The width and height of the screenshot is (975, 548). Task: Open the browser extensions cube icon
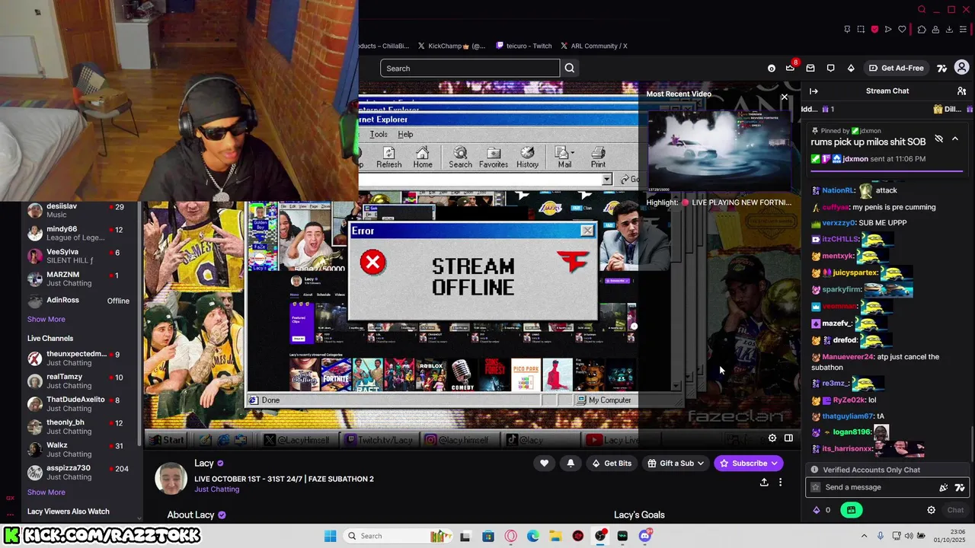pos(922,30)
